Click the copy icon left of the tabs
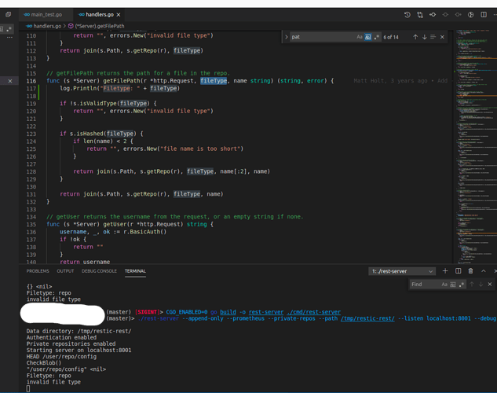Image resolution: width=497 pixels, height=393 pixels. [8, 15]
